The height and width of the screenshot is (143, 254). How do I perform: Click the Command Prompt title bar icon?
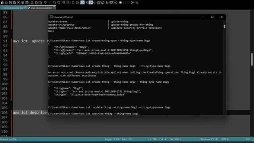51,17
